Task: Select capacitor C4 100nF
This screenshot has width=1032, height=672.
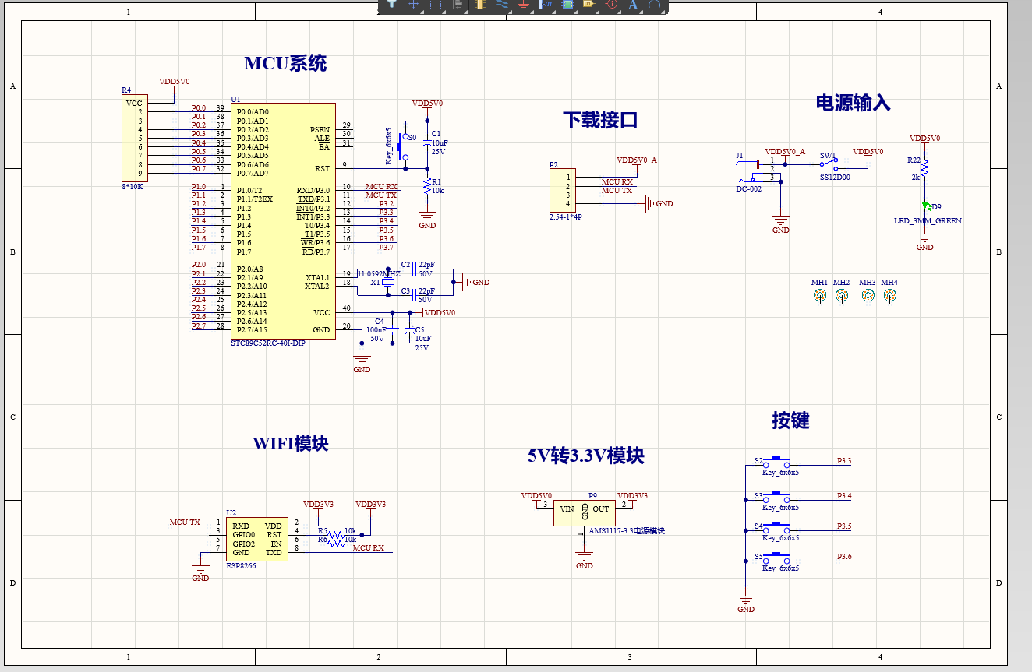Action: point(392,330)
